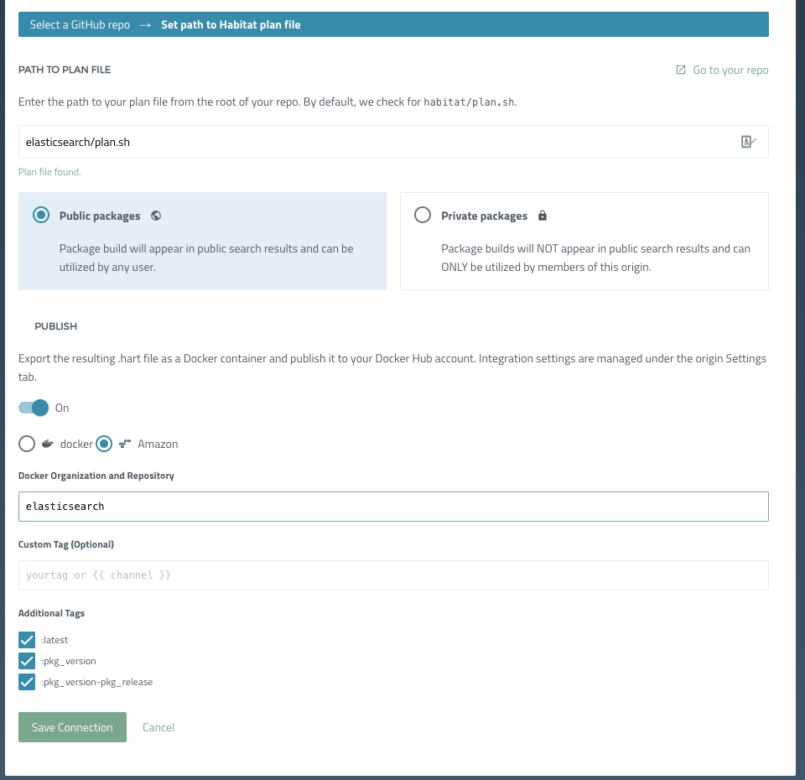The width and height of the screenshot is (805, 780).
Task: Open your repo via the Go to your repo link
Action: coord(730,70)
